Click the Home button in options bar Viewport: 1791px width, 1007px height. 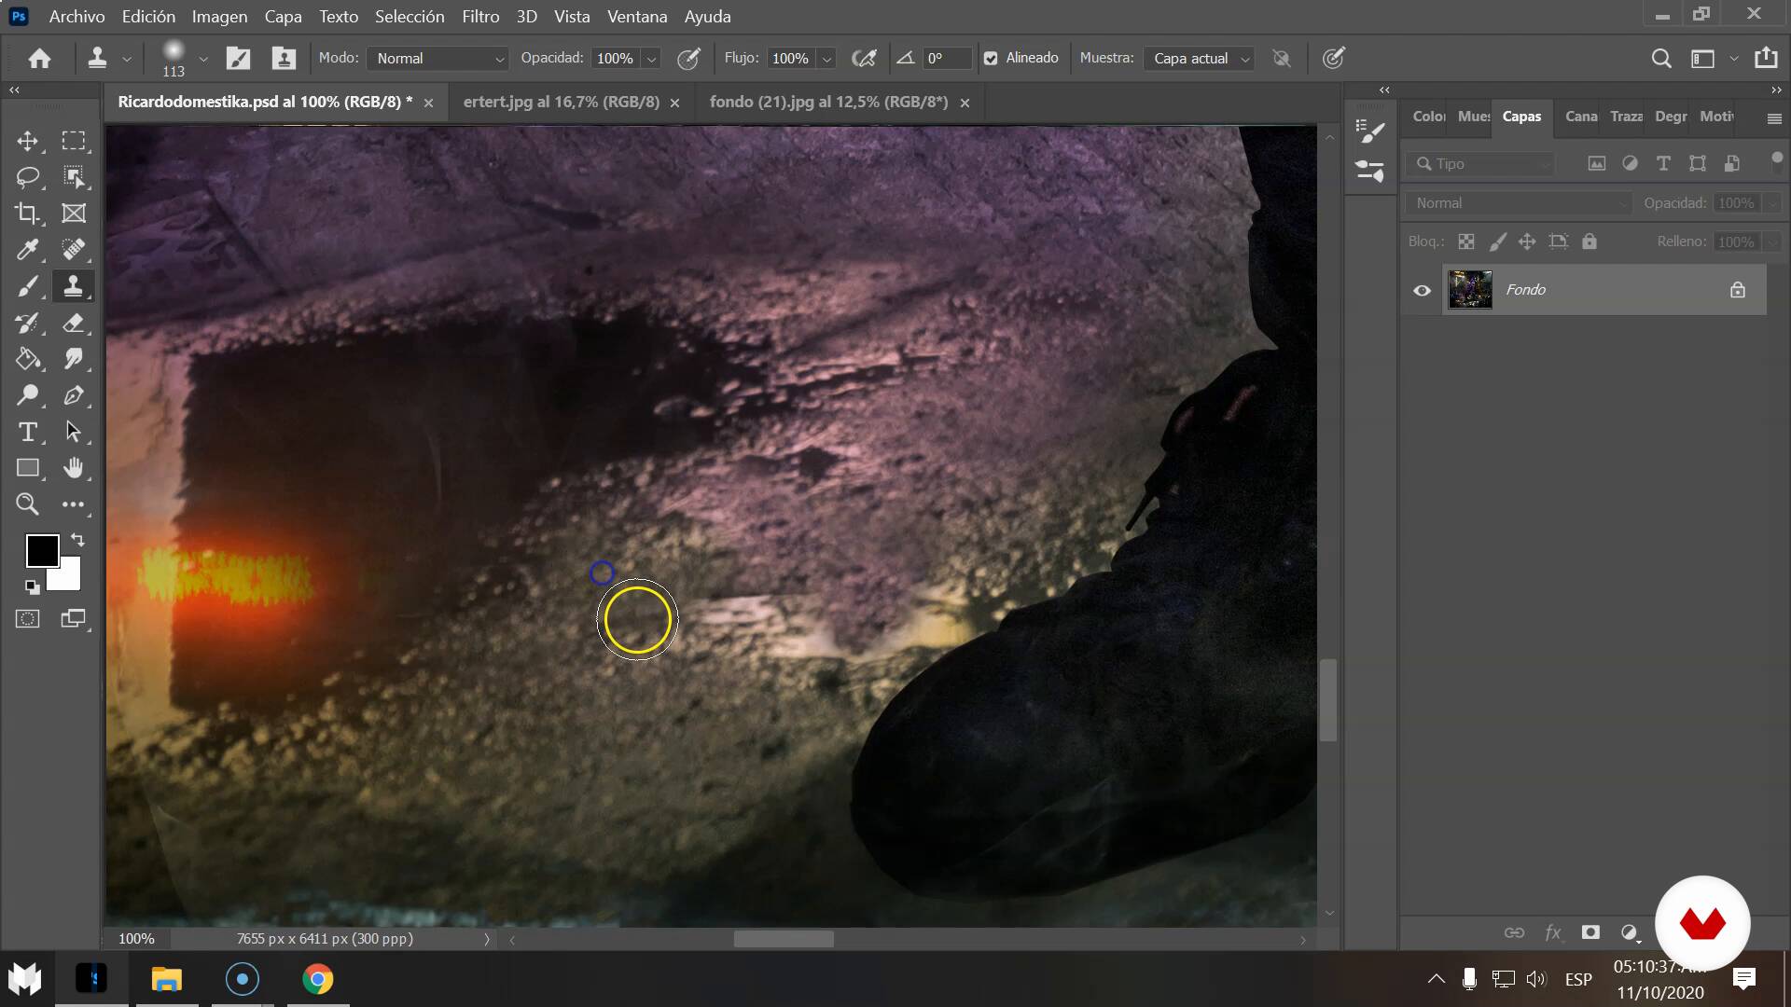click(39, 58)
